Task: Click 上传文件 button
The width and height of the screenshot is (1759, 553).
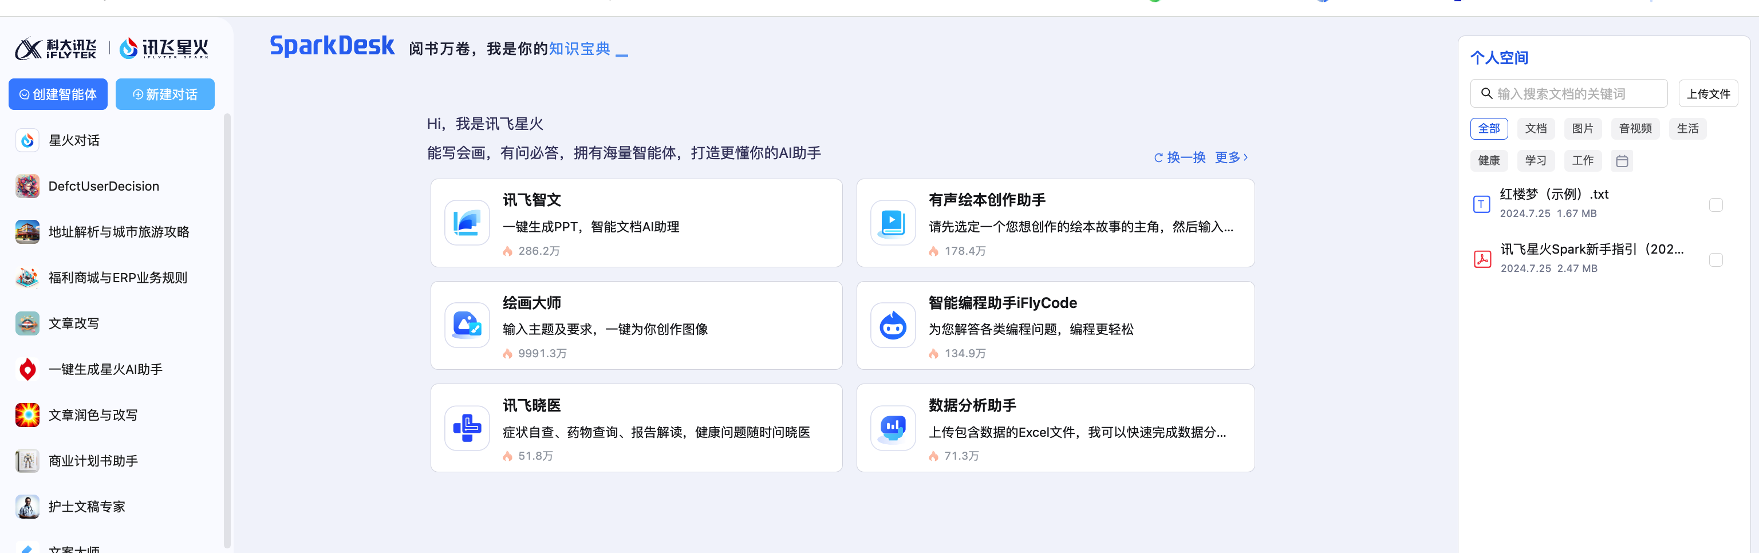Action: [1708, 93]
